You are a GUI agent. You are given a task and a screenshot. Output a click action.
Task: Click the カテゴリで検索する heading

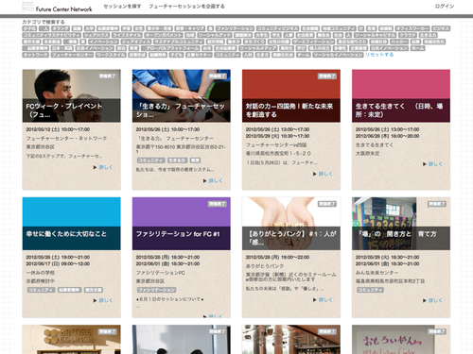coord(44,22)
